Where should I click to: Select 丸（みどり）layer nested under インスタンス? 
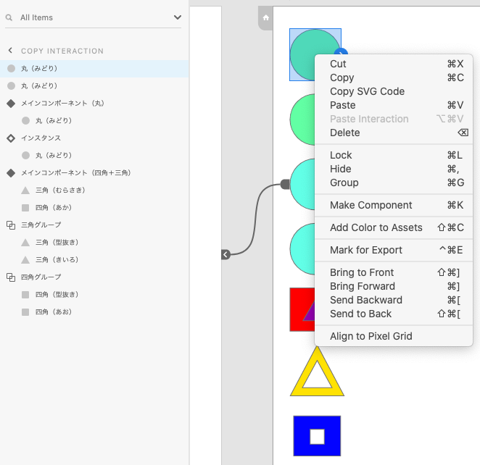(x=94, y=155)
